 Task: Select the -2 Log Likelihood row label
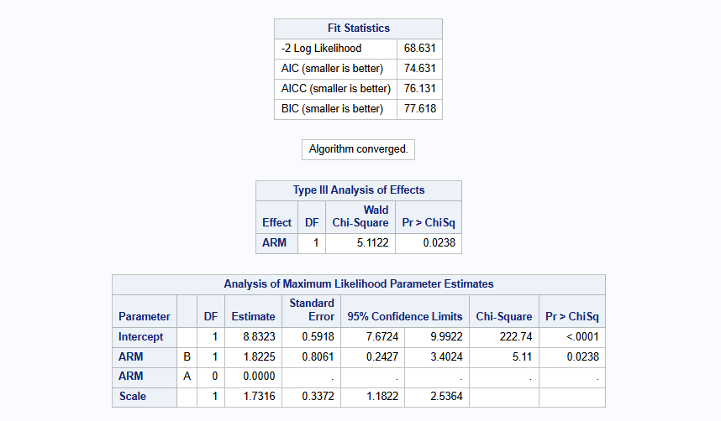tap(321, 49)
